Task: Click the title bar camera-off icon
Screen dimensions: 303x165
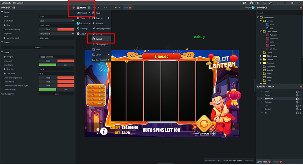Action: (244, 3)
